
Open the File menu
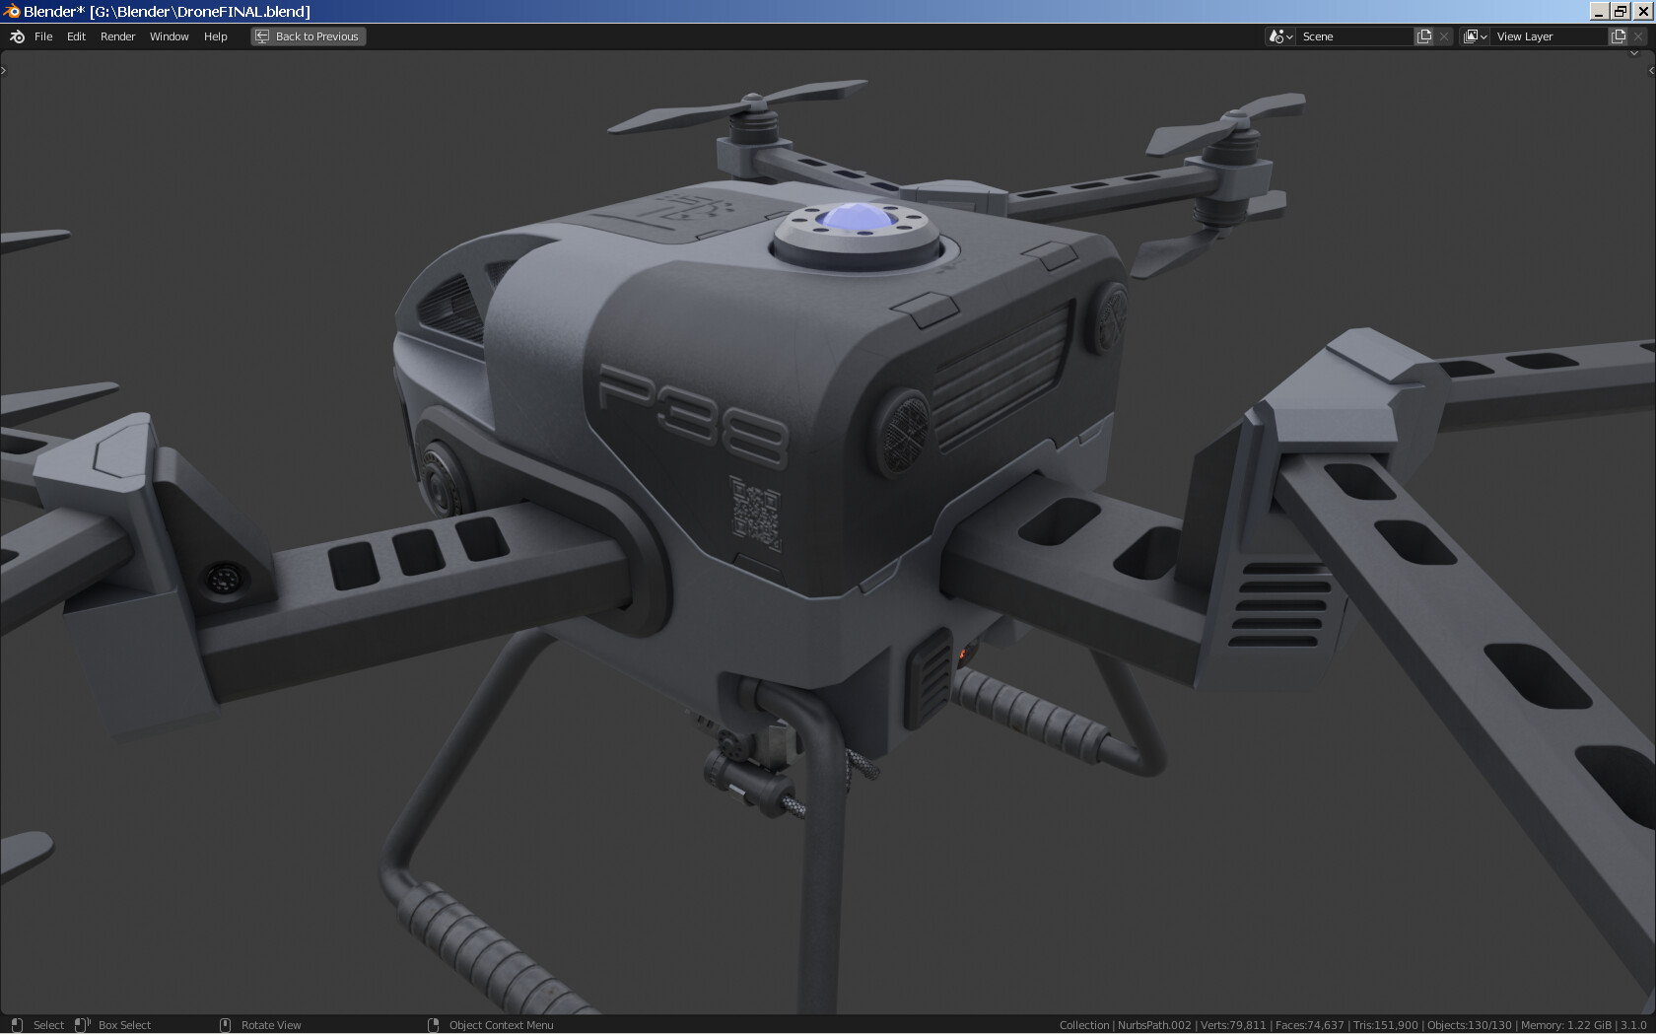43,36
